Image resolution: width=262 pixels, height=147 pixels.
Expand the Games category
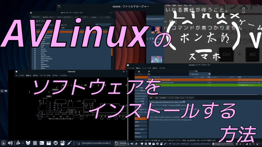(x=32, y=49)
